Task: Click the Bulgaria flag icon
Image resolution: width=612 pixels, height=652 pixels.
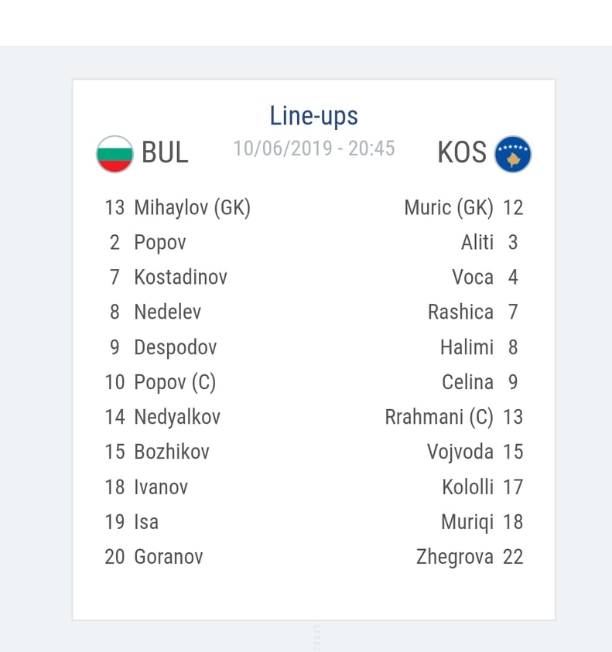Action: coord(115,154)
